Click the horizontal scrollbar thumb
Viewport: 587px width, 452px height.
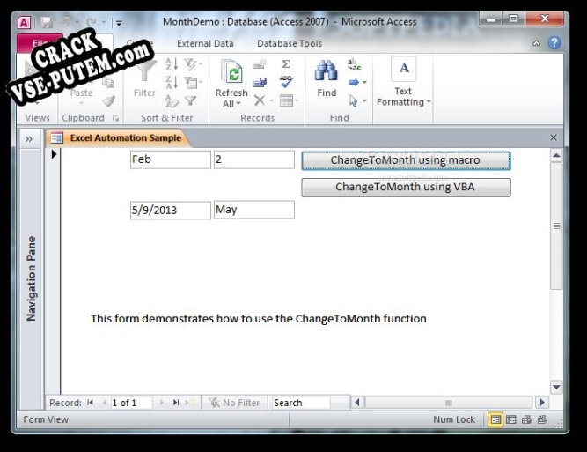click(449, 403)
